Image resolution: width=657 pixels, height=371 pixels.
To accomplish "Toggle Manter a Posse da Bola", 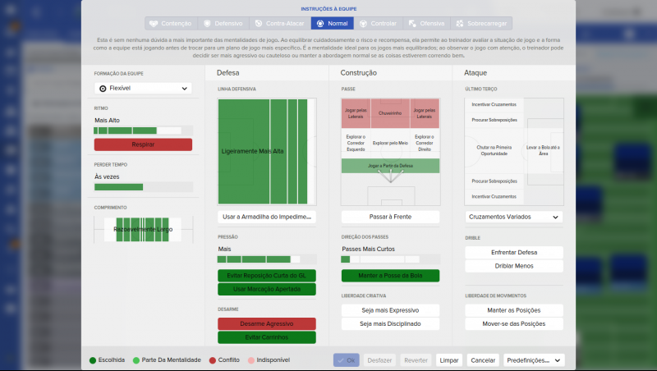I will (390, 276).
